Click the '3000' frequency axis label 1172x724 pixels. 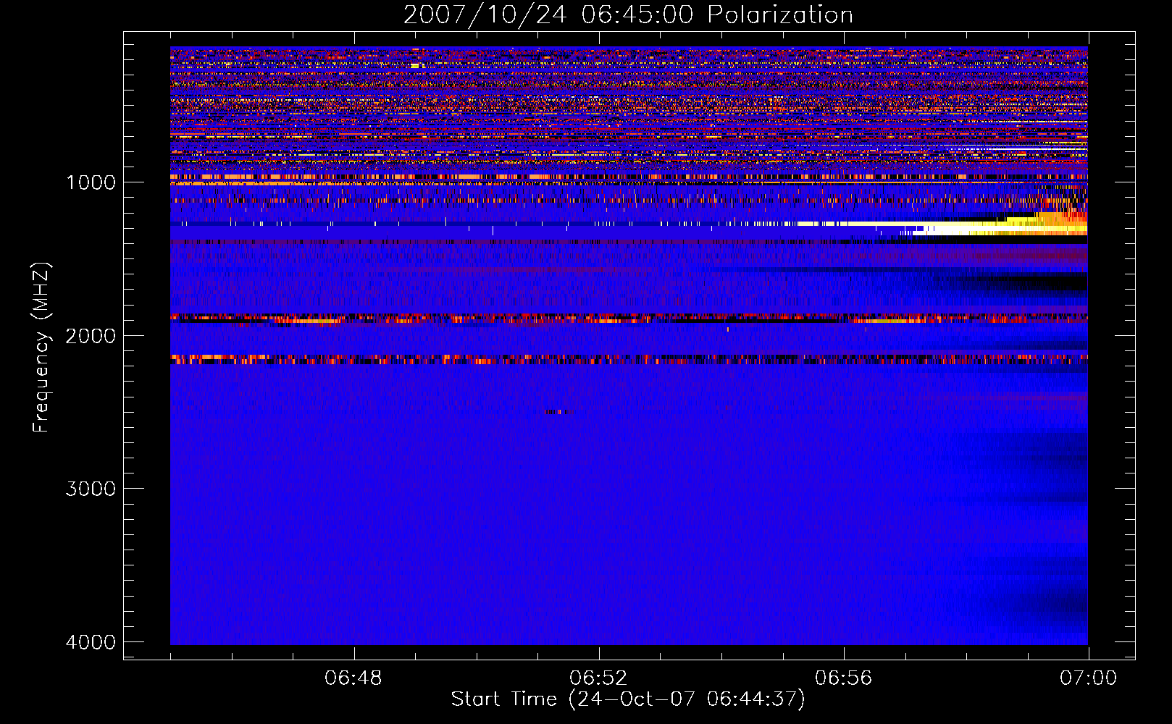(91, 489)
